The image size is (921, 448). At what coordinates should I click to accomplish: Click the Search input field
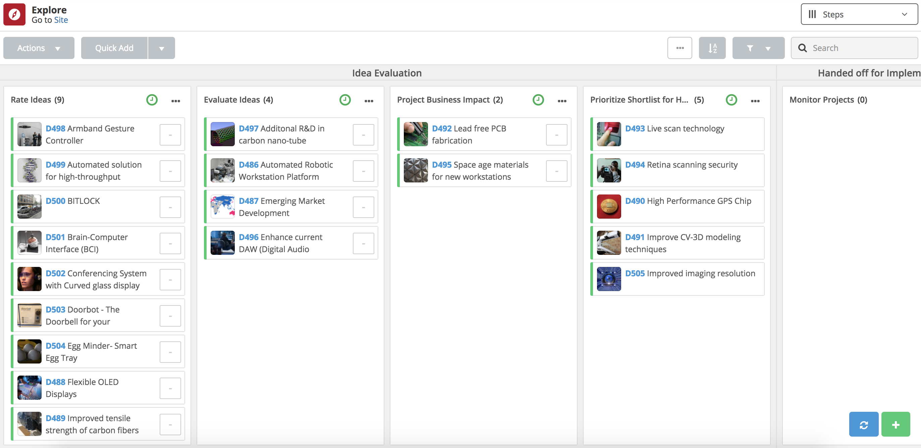coord(854,48)
